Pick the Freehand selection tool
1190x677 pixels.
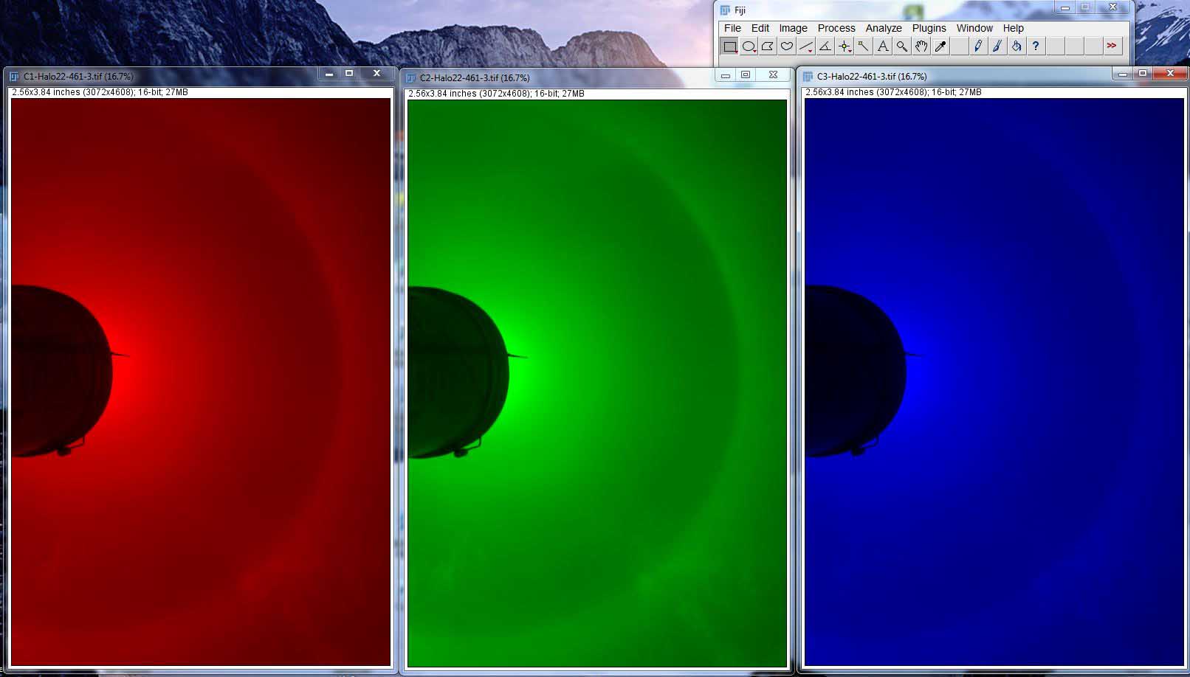pyautogui.click(x=787, y=46)
